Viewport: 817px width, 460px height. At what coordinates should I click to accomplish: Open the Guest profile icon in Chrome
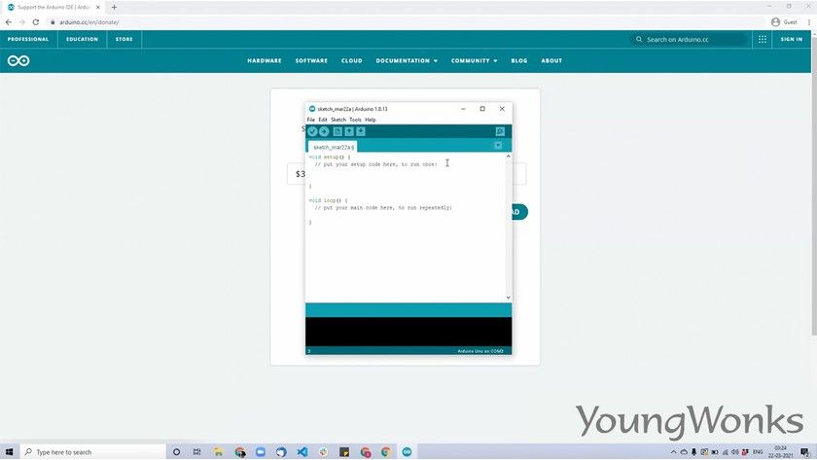775,21
